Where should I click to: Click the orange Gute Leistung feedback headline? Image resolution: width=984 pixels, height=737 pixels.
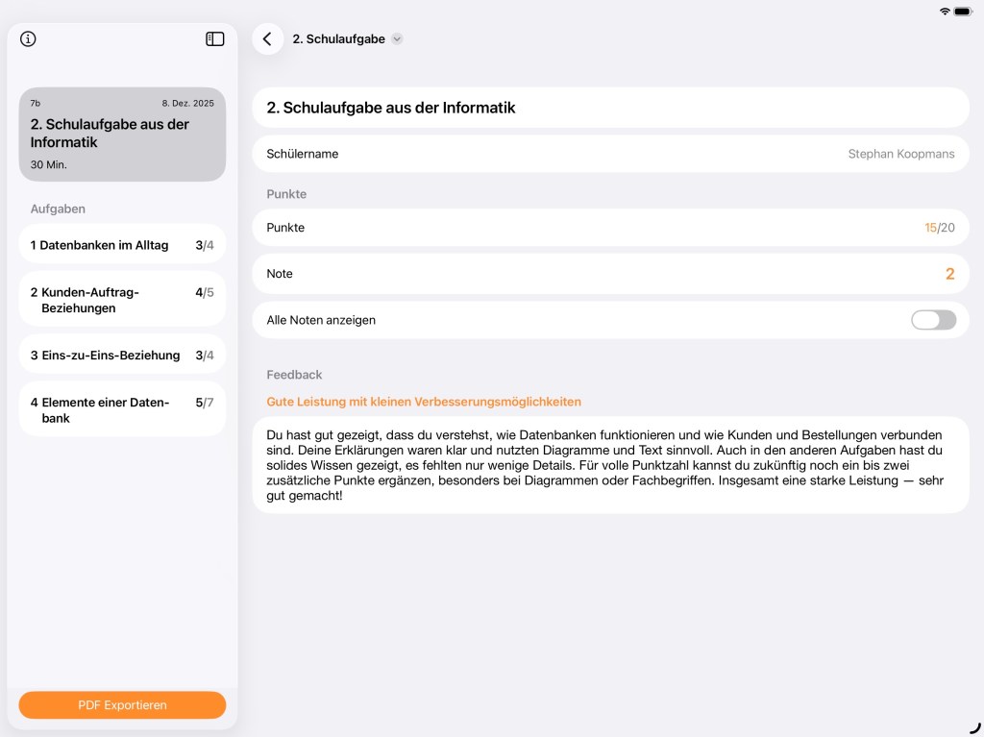click(x=424, y=402)
